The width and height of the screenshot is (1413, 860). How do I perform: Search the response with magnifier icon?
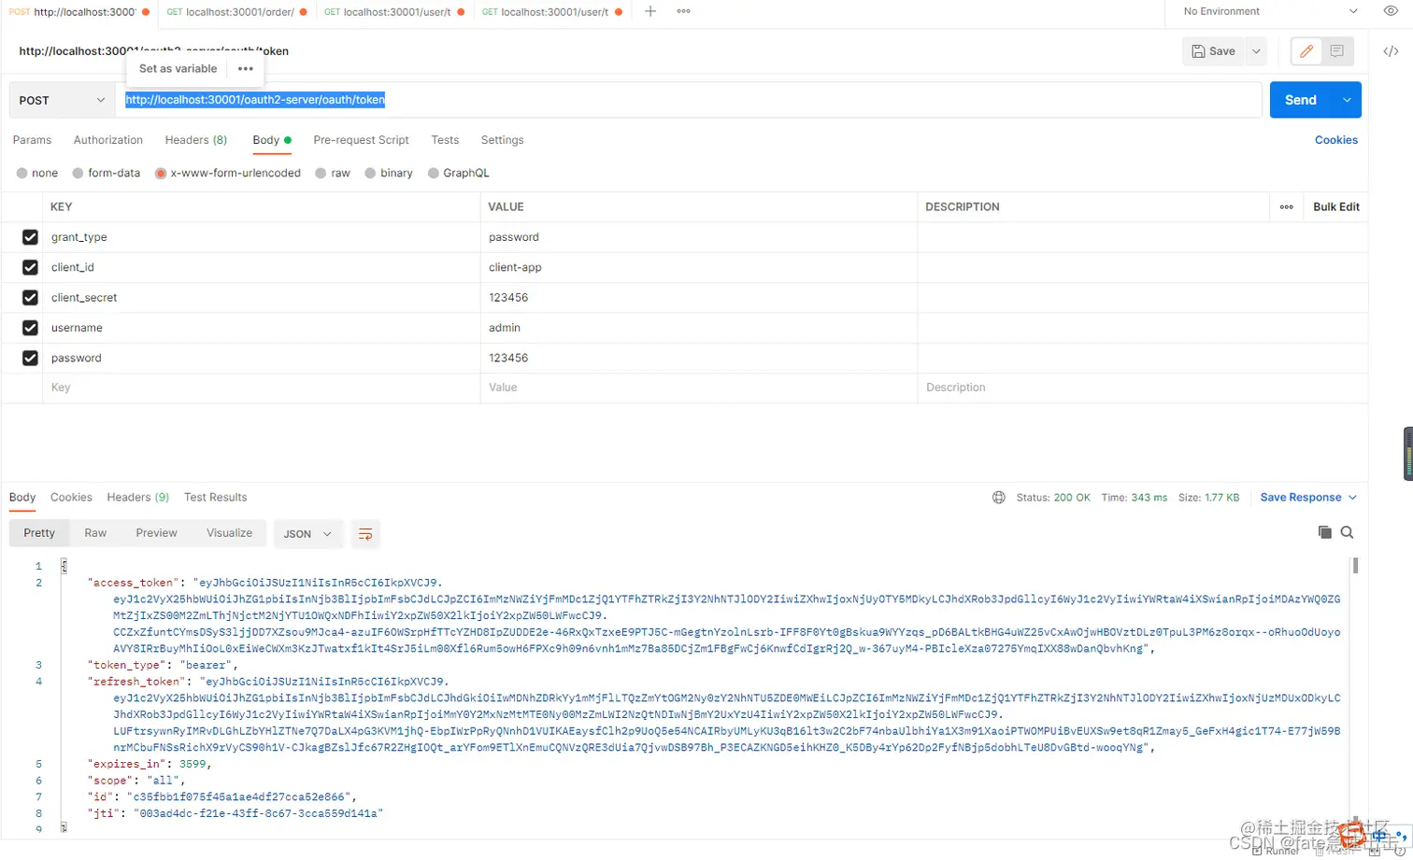tap(1347, 532)
